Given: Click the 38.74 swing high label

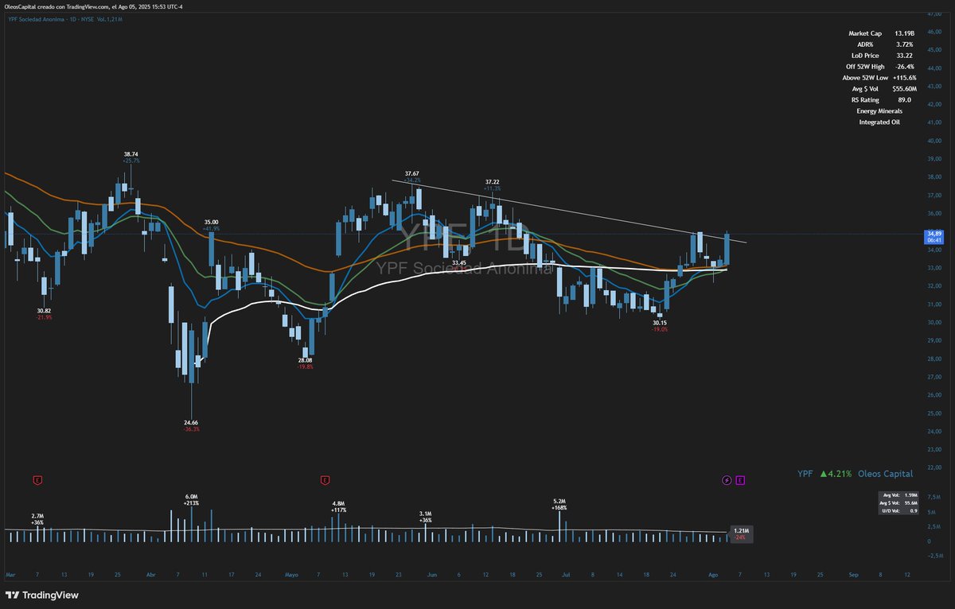Looking at the screenshot, I should [x=131, y=153].
